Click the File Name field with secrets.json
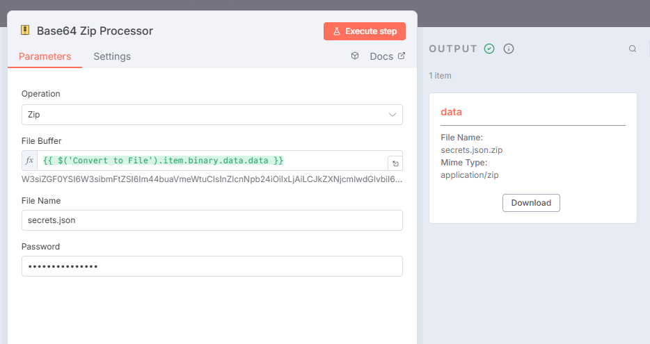Image resolution: width=650 pixels, height=344 pixels. point(212,220)
